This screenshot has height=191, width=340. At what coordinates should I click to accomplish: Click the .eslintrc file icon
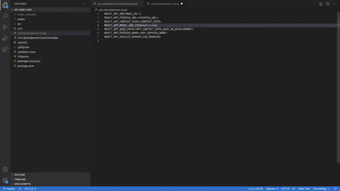15,42
